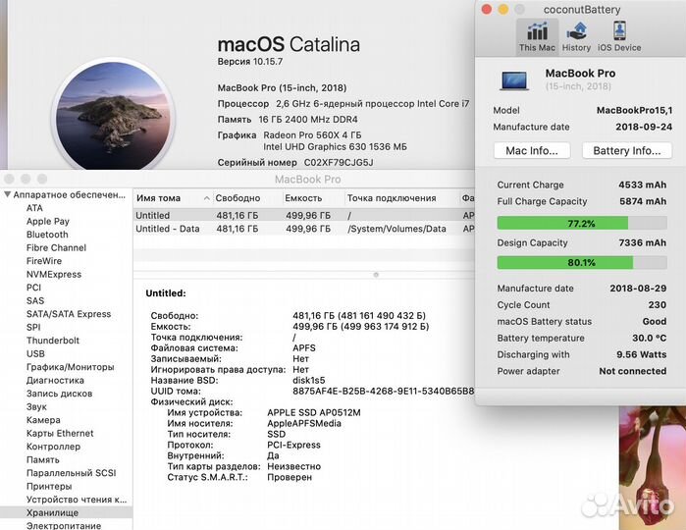Image resolution: width=686 pixels, height=530 pixels.
Task: Select Apple Pay in the sidebar
Action: [x=48, y=221]
